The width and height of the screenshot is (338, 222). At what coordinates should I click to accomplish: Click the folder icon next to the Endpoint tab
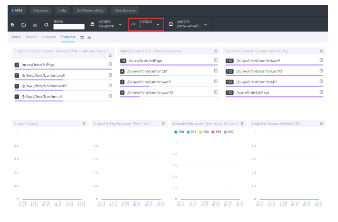pos(82,37)
